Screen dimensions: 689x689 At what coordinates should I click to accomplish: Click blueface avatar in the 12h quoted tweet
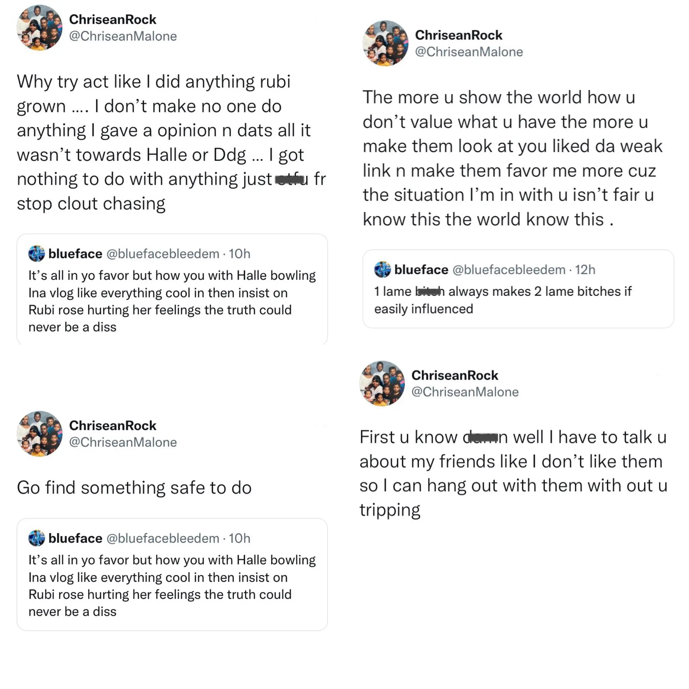382,269
